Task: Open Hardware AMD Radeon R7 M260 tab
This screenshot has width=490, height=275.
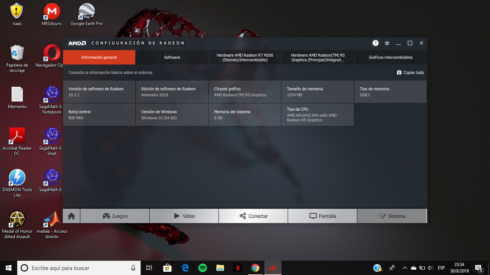Action: pyautogui.click(x=245, y=57)
